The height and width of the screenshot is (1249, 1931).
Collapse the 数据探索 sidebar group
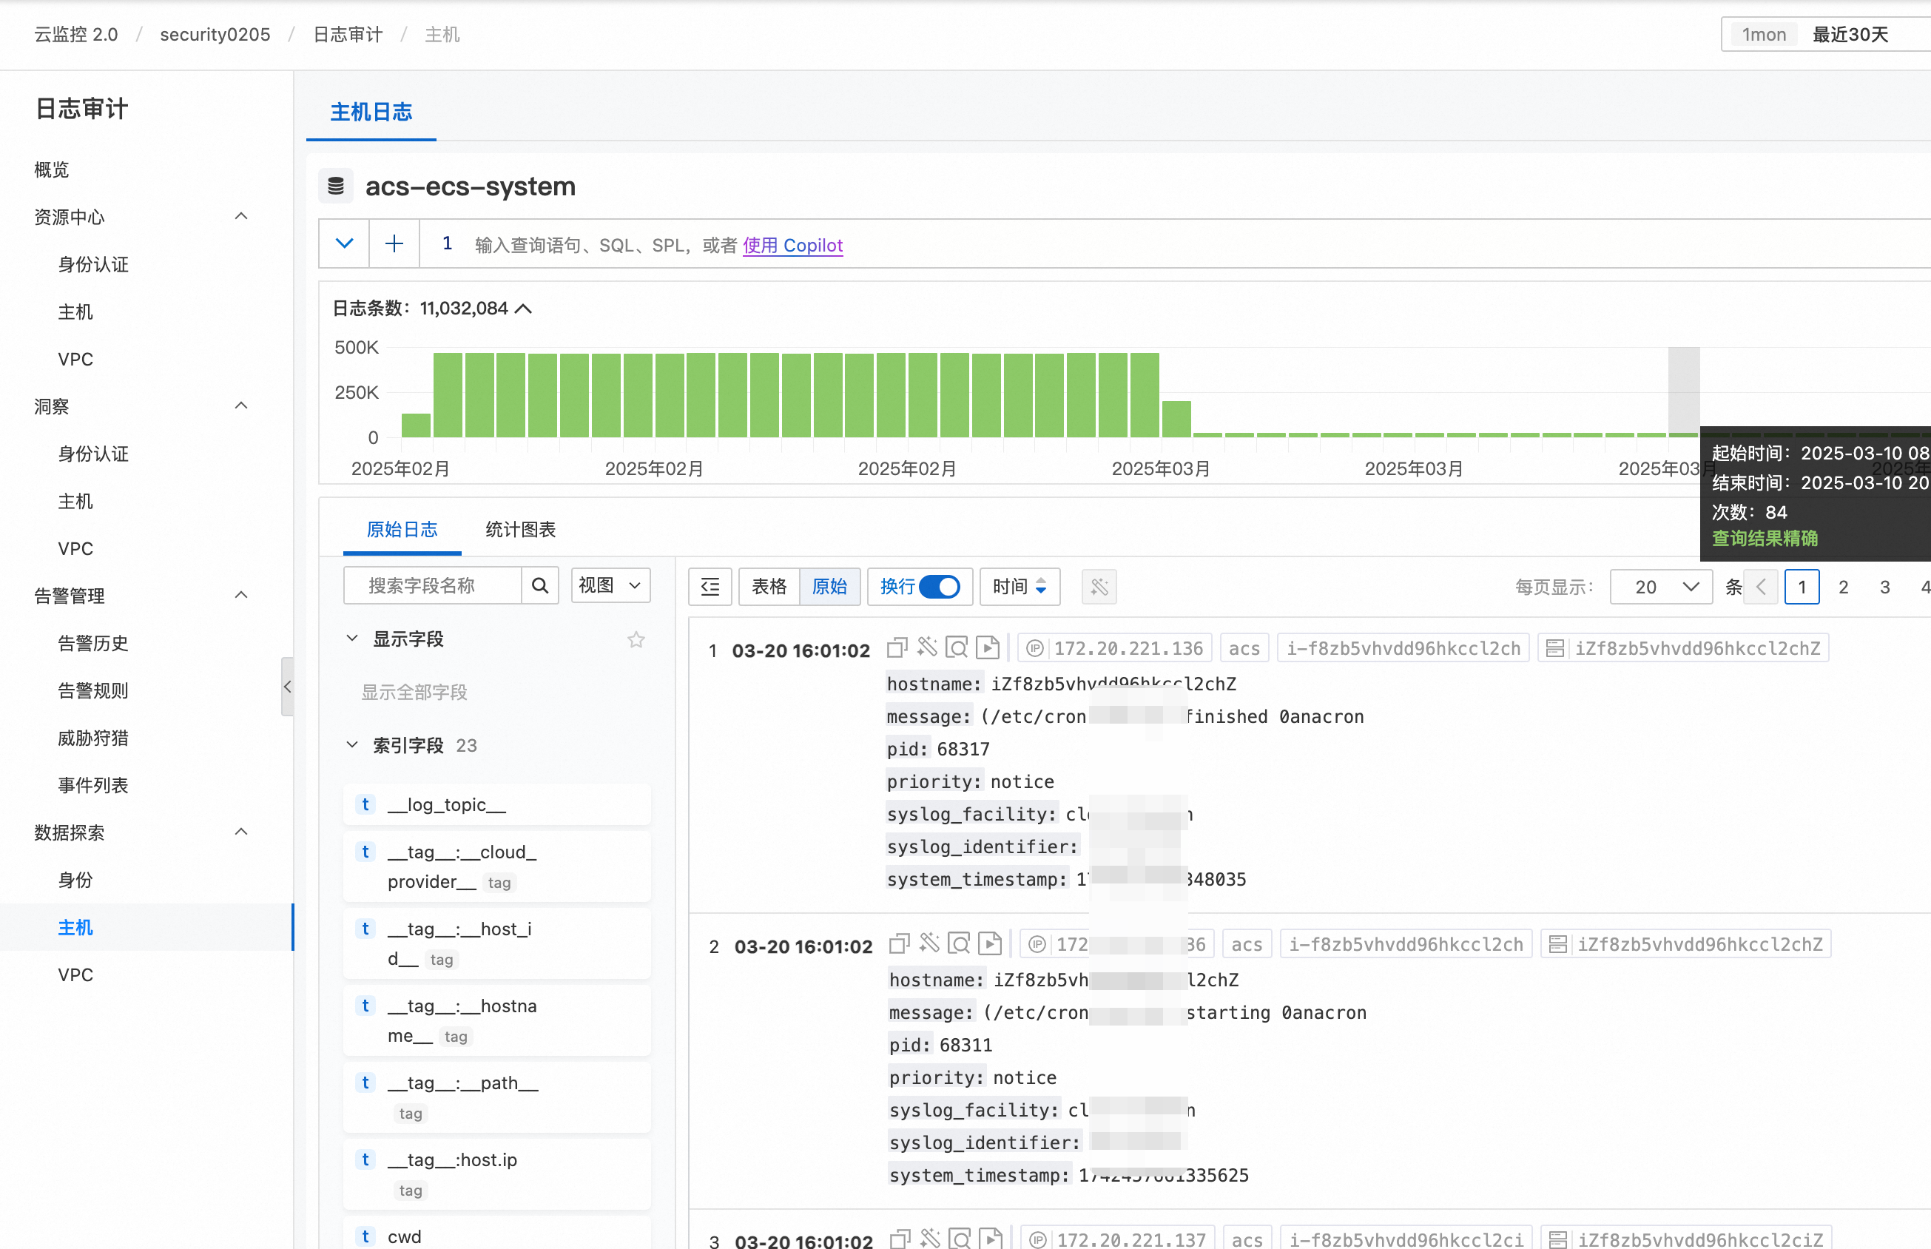coord(241,833)
